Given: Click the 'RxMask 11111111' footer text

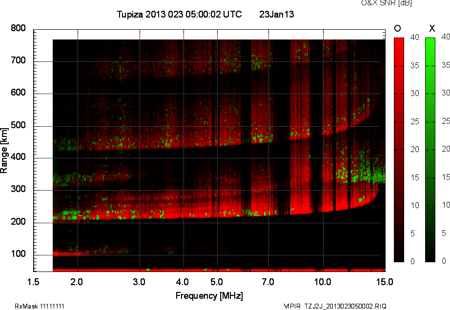Looking at the screenshot, I should pyautogui.click(x=40, y=306).
